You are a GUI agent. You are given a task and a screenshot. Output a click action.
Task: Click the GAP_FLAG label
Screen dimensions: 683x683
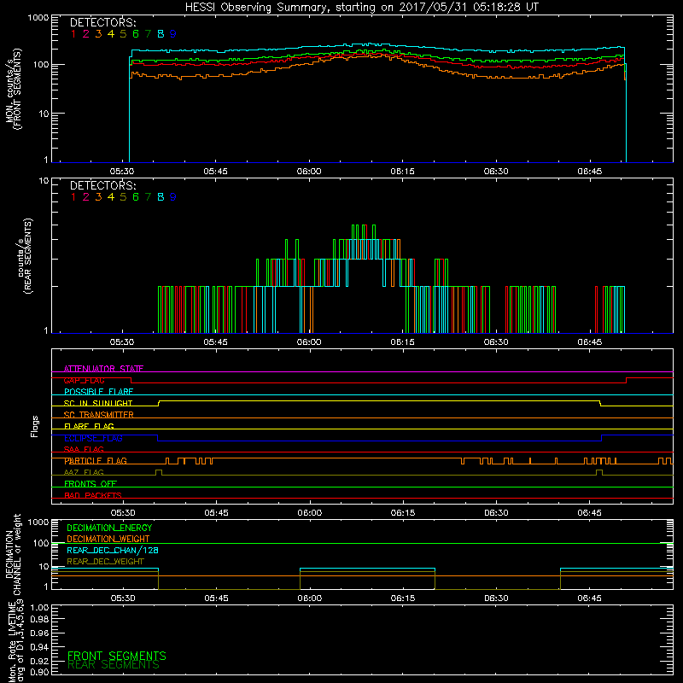[x=84, y=380]
